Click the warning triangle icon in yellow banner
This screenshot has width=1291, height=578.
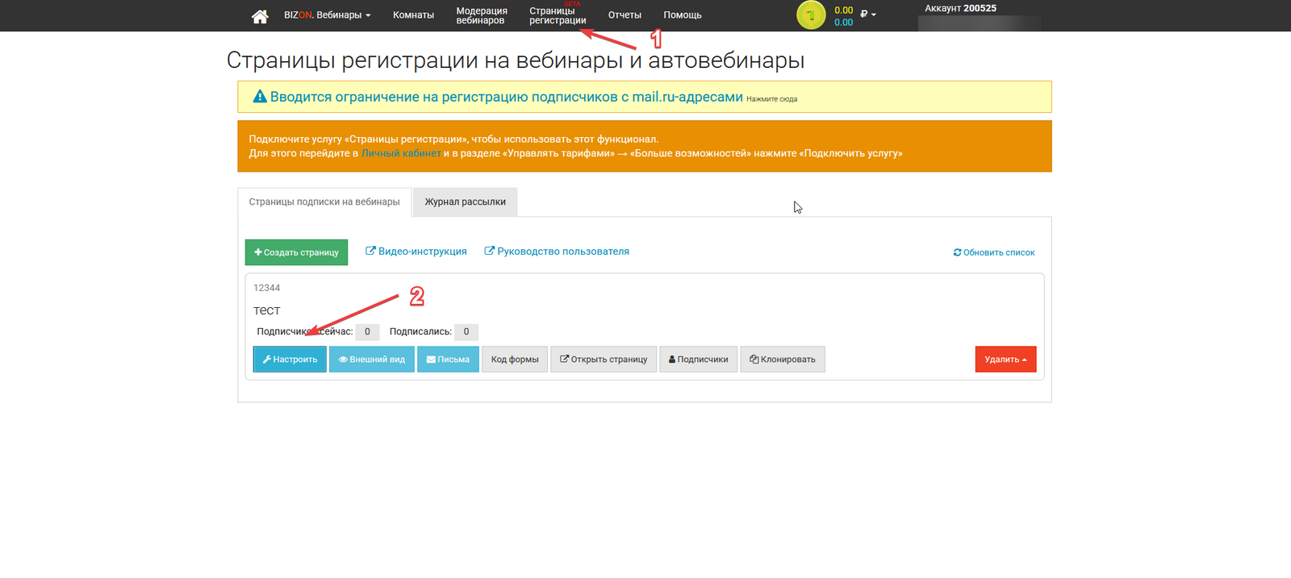point(260,97)
